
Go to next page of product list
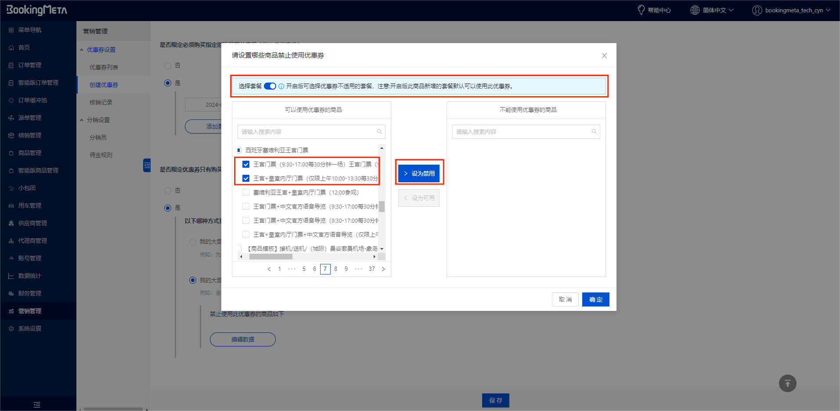(x=383, y=269)
